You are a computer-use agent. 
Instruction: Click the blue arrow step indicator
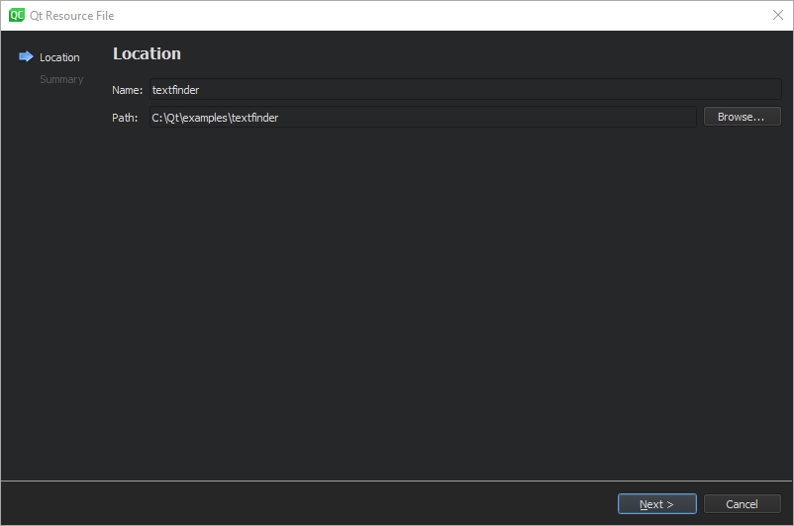26,56
